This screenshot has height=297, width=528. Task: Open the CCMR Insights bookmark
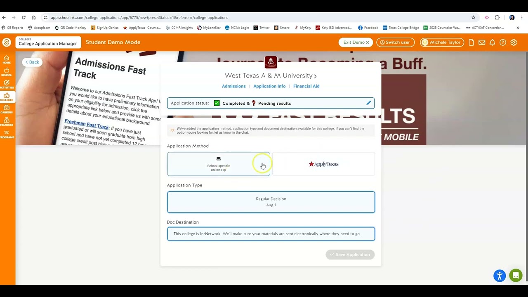[179, 28]
